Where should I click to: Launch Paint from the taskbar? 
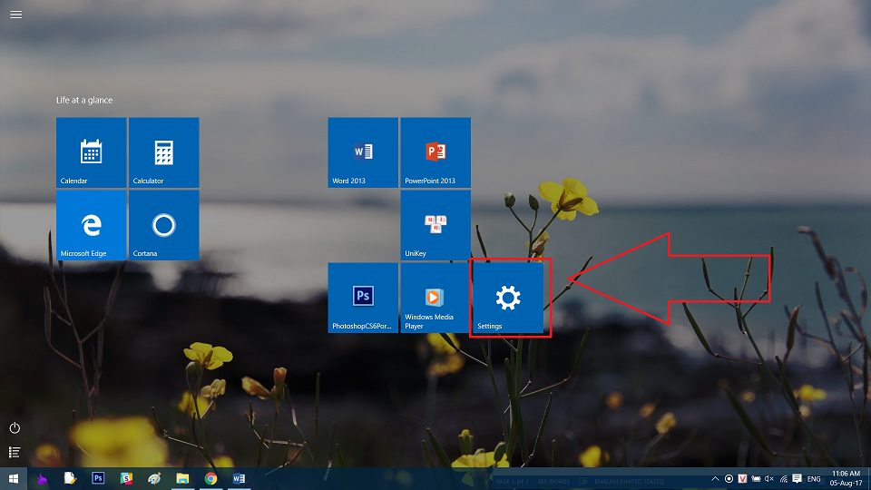154,478
